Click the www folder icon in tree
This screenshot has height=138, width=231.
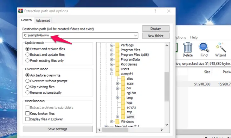pyautogui.click(x=123, y=117)
